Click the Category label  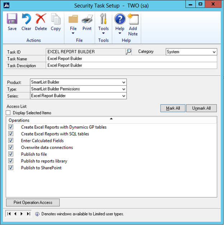(146, 52)
